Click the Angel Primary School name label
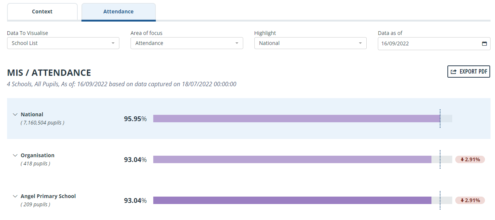 coord(48,196)
